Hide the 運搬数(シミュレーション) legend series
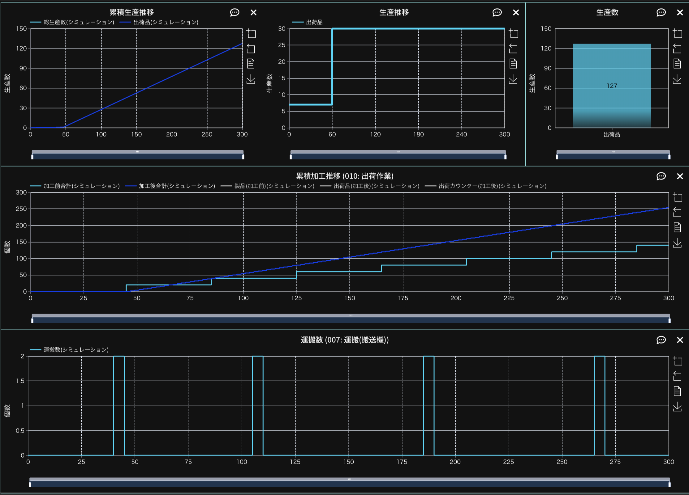The width and height of the screenshot is (689, 495). 76,350
